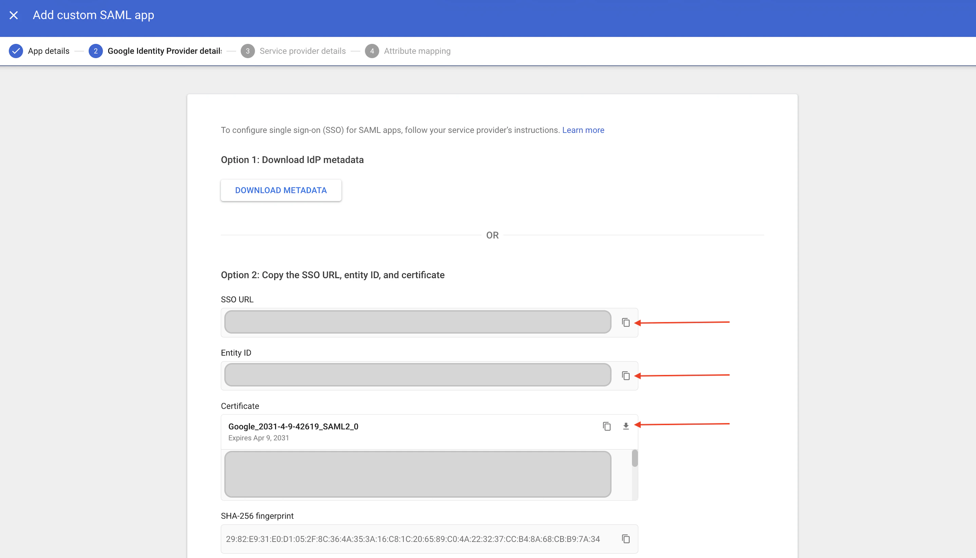
Task: Download the Google_2031-4-9-42619_SAML2_0 certificate
Action: tap(626, 426)
